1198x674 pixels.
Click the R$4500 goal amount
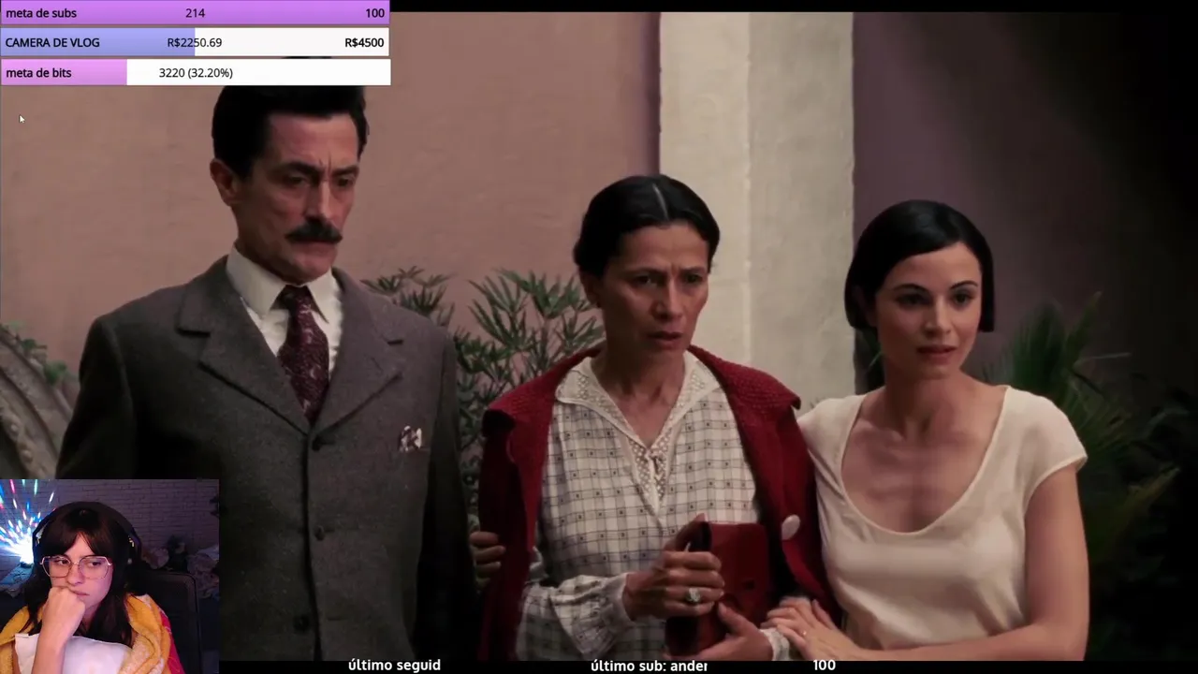click(x=364, y=42)
